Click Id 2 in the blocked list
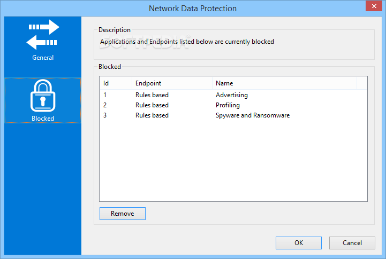Image resolution: width=386 pixels, height=259 pixels. click(105, 105)
